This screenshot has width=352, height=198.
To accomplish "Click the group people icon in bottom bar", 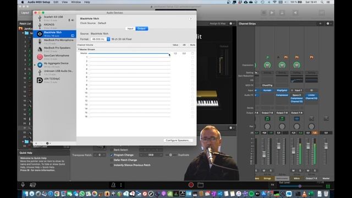I will coord(33,185).
